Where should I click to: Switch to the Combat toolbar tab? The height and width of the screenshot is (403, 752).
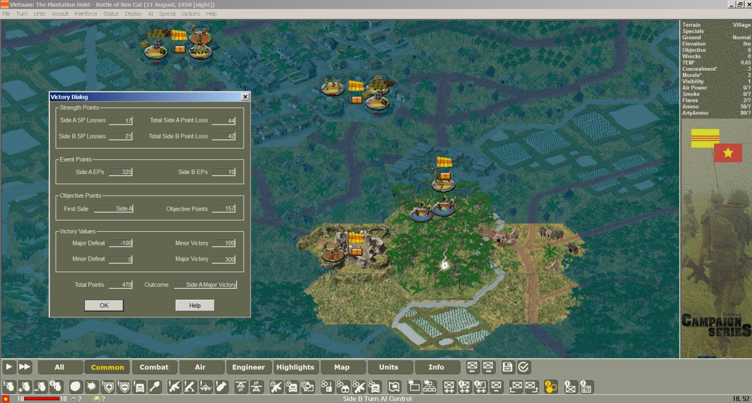click(x=154, y=367)
